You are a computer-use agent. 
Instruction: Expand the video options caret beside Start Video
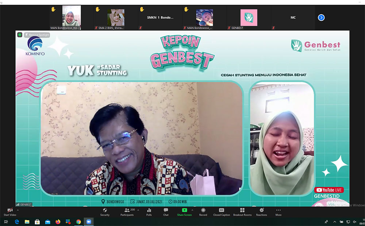tap(18, 210)
